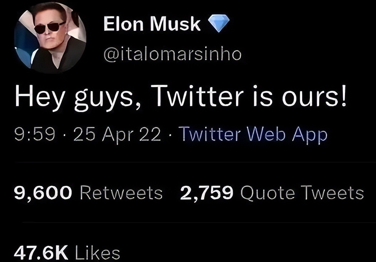Image resolution: width=376 pixels, height=262 pixels.
Task: Show the Retweets list via its label
Action: (121, 193)
